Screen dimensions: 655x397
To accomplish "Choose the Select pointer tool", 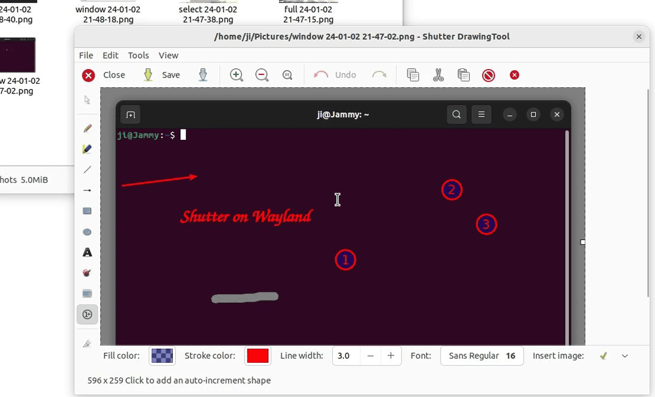I will pos(87,100).
